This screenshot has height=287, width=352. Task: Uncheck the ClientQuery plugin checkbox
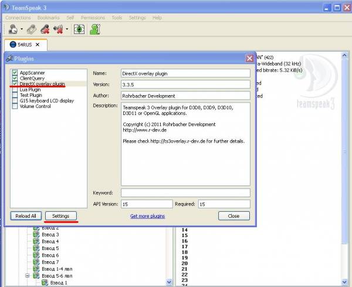click(x=15, y=78)
